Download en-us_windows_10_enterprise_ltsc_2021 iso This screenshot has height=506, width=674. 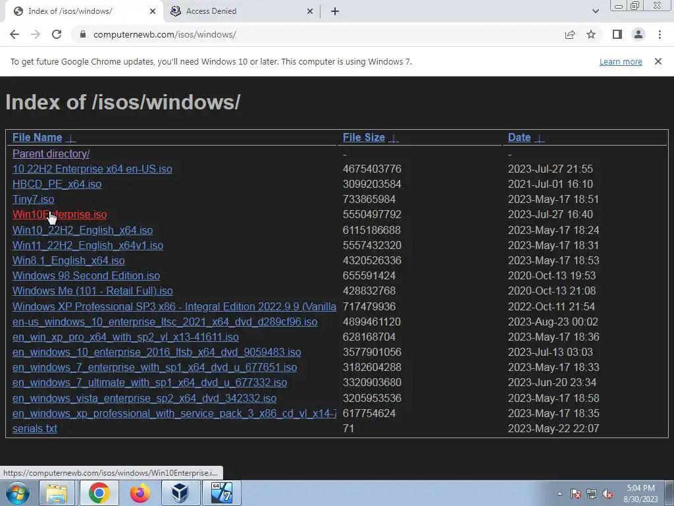pyautogui.click(x=165, y=322)
